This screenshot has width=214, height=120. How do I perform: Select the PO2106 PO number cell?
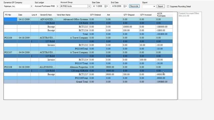point(10,38)
